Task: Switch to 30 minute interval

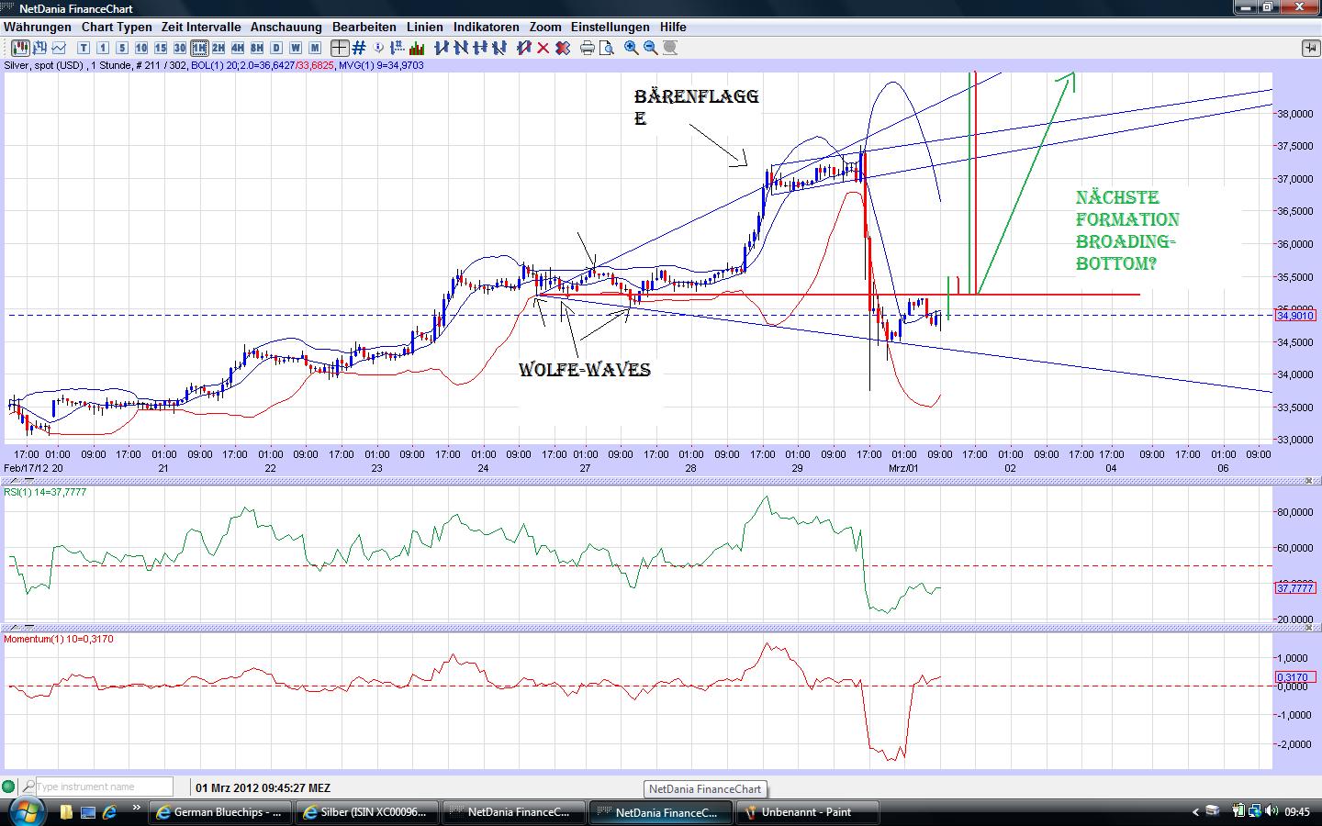Action: [180, 48]
